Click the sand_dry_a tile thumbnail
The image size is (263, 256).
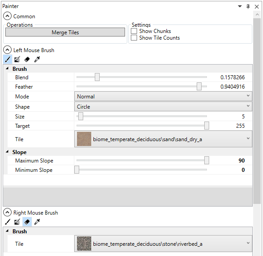[84, 139]
